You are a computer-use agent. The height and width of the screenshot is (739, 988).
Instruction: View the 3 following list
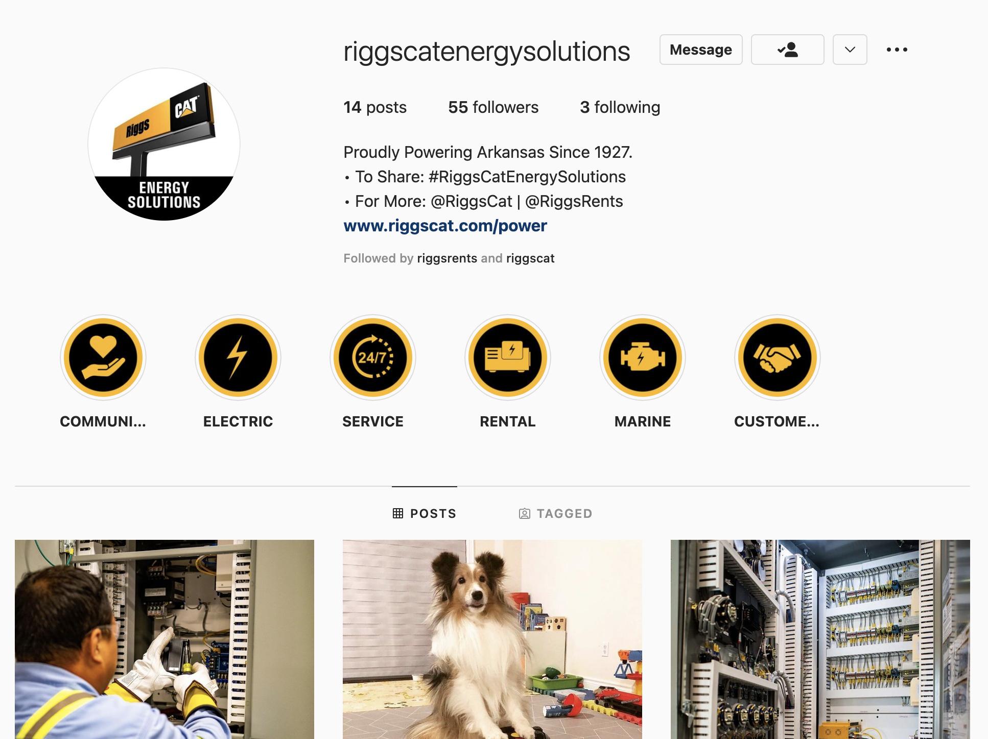pyautogui.click(x=620, y=107)
